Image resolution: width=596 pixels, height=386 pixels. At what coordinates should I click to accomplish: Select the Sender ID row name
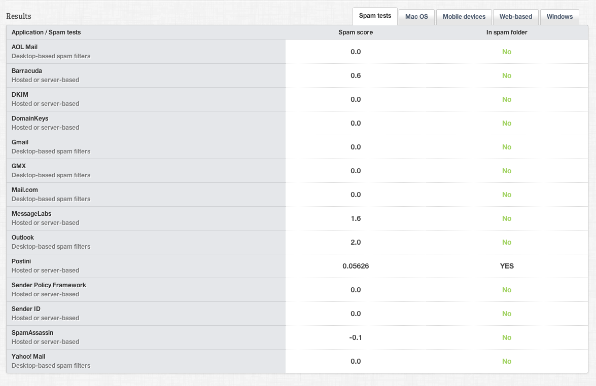(x=26, y=309)
